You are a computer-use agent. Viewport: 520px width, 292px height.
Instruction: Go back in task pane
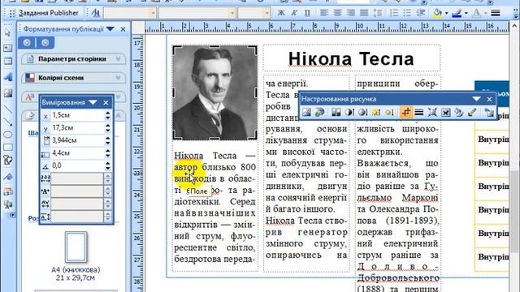click(x=27, y=42)
